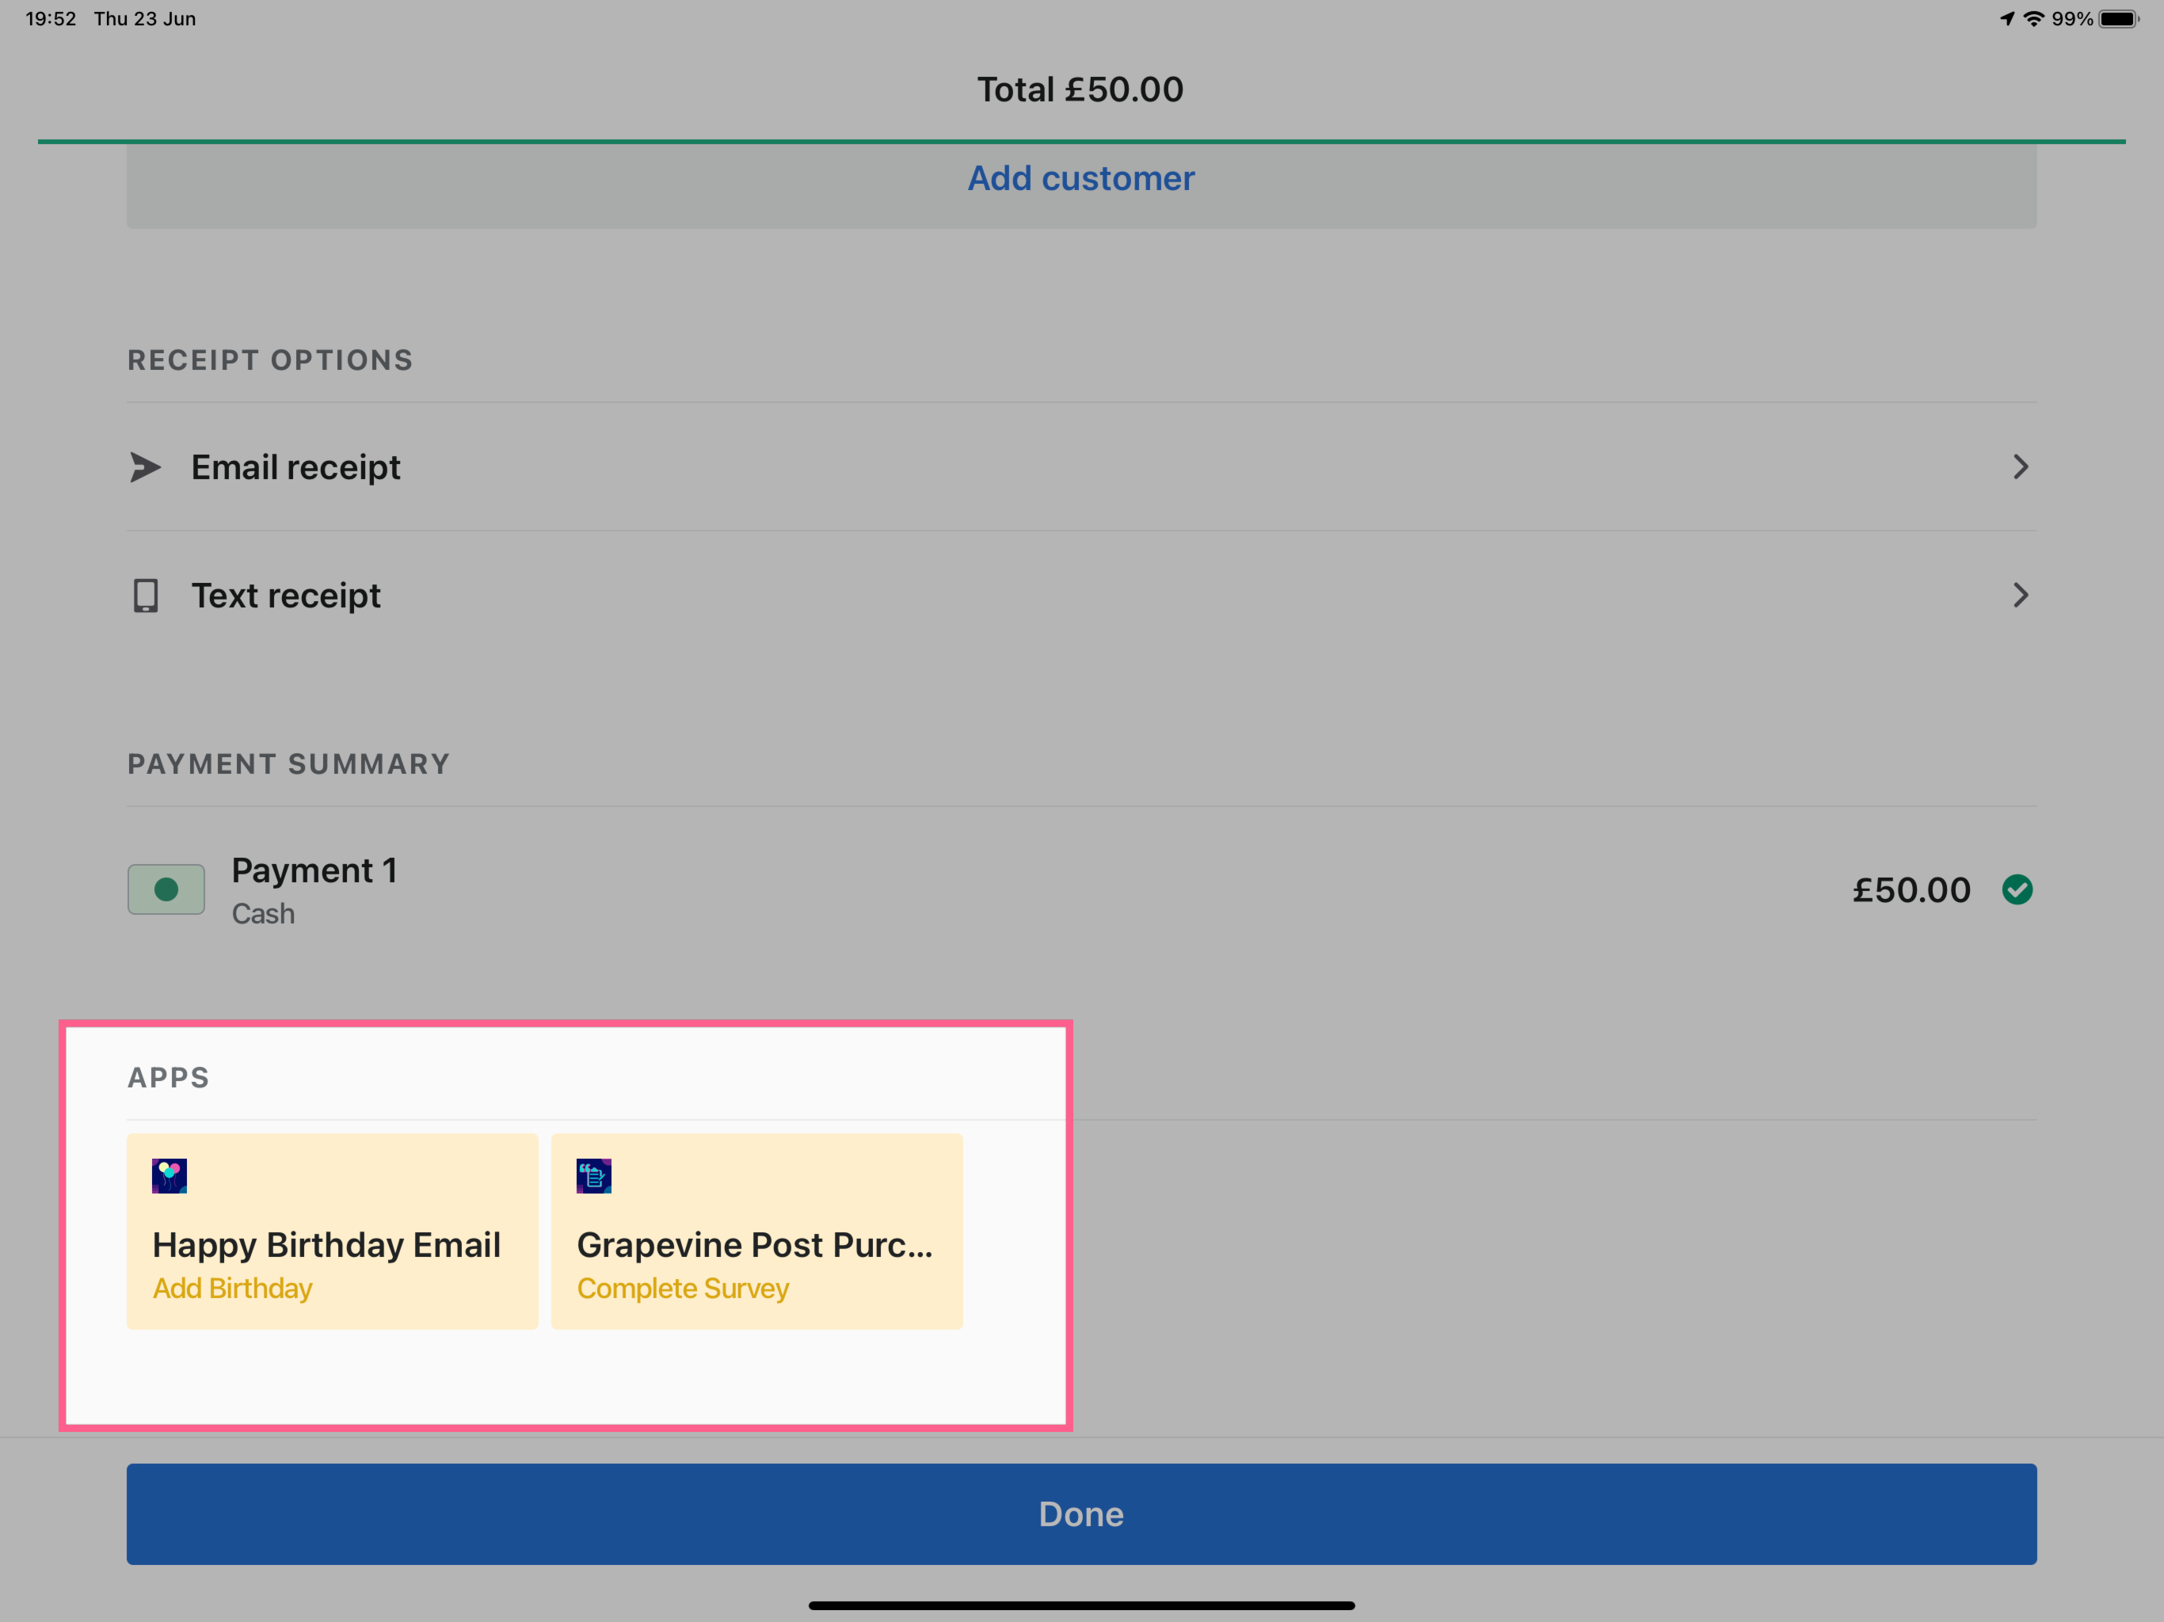Tap the Grapevine survey app icon
The image size is (2164, 1622).
tap(594, 1176)
